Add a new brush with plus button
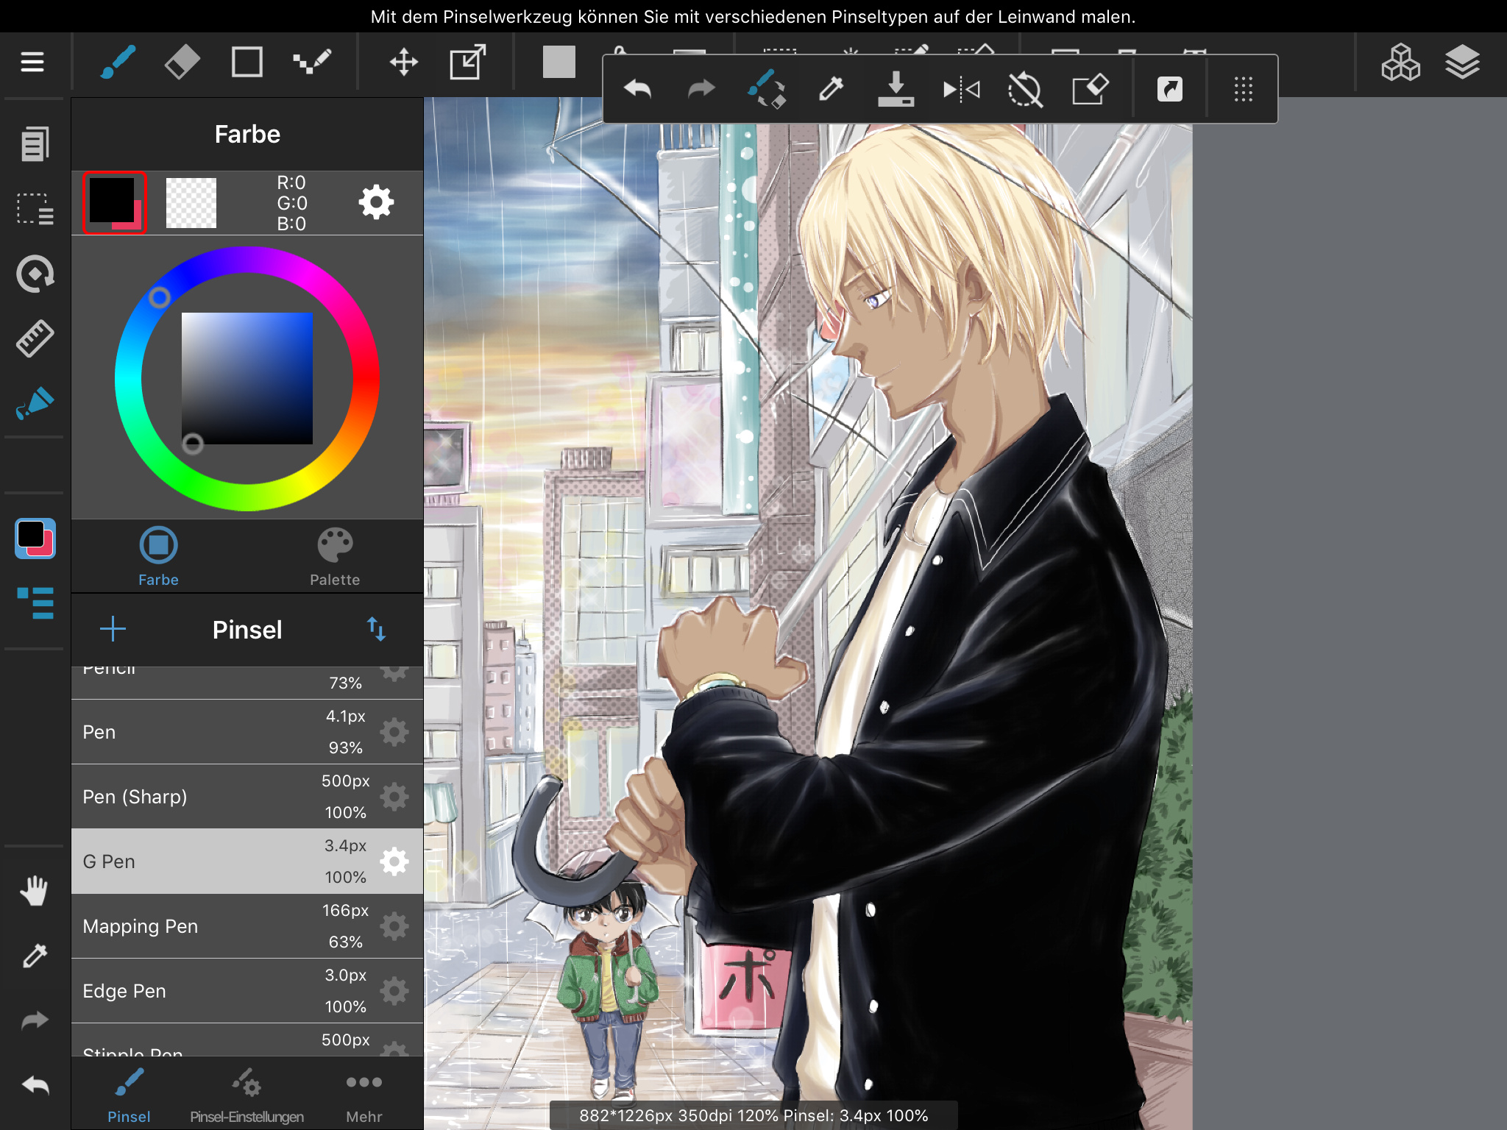 [x=113, y=629]
